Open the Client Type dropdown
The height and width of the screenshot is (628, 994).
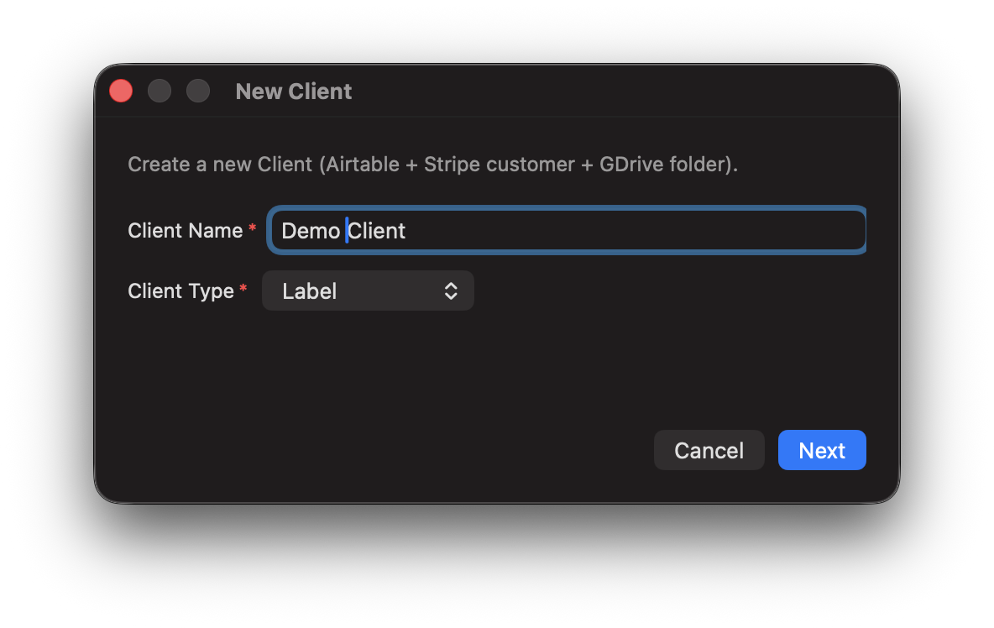368,290
